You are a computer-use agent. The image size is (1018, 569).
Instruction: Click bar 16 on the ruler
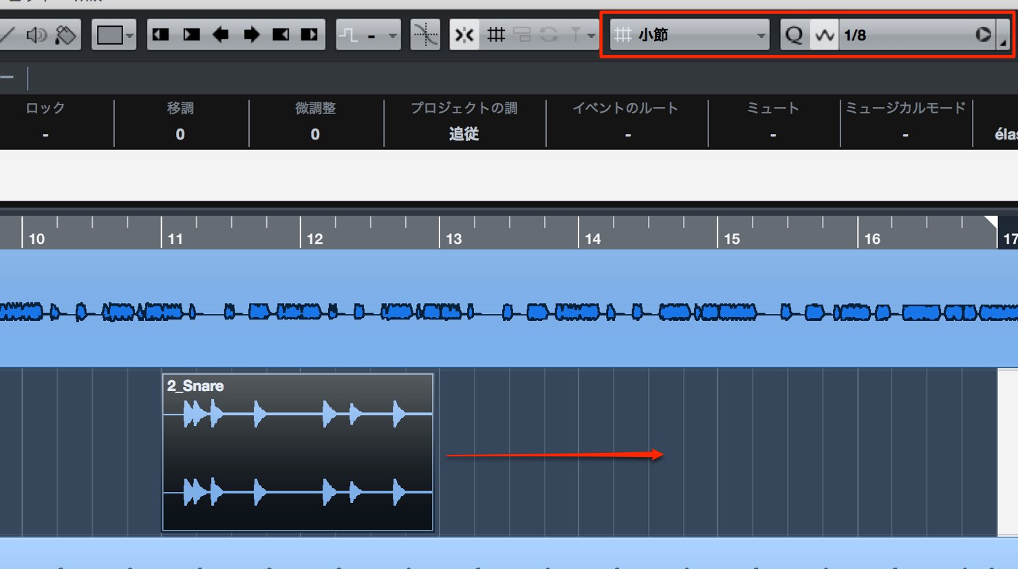(x=872, y=238)
